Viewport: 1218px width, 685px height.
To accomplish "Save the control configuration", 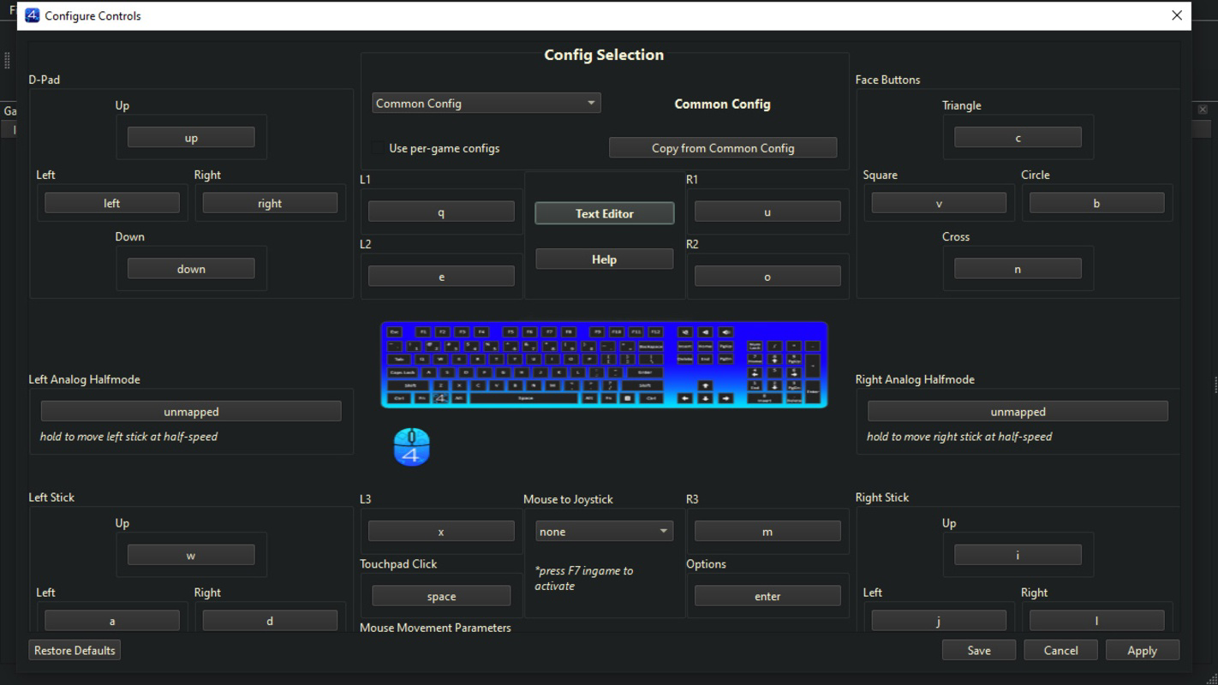I will click(979, 651).
